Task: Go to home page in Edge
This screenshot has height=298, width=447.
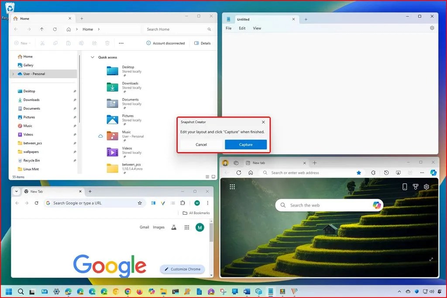Action: (x=251, y=173)
